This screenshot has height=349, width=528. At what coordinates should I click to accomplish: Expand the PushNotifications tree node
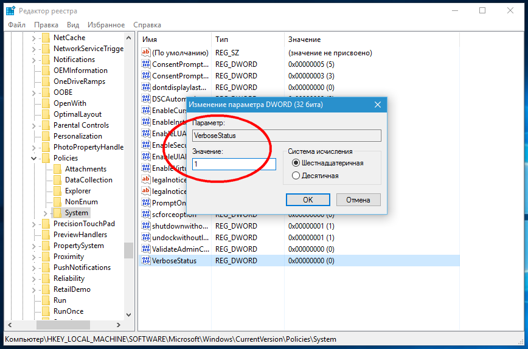pos(33,268)
